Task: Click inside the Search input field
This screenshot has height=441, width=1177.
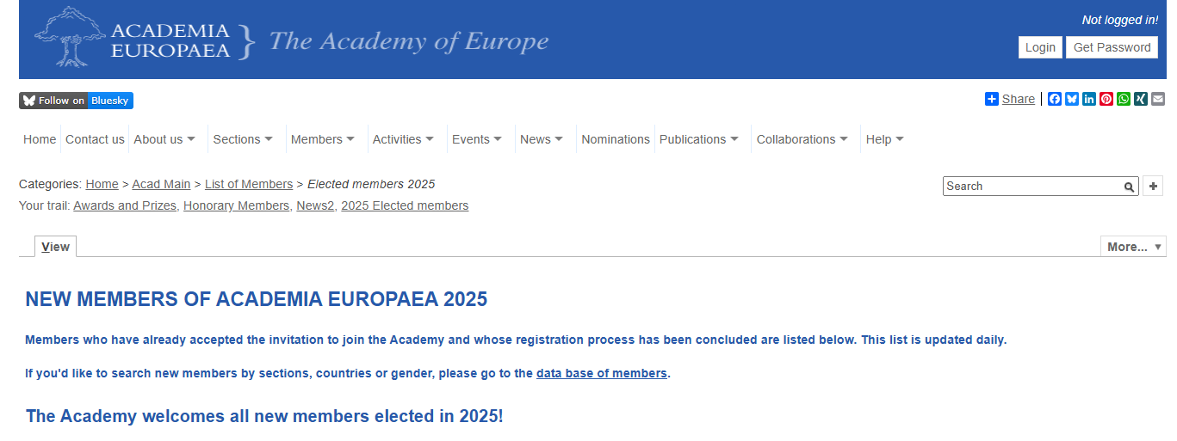Action: (1033, 186)
